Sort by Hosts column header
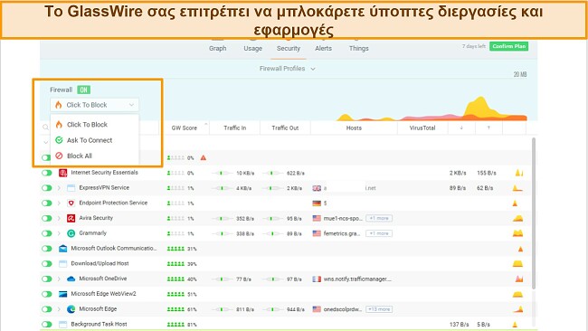The height and width of the screenshot is (331, 588). pyautogui.click(x=354, y=128)
